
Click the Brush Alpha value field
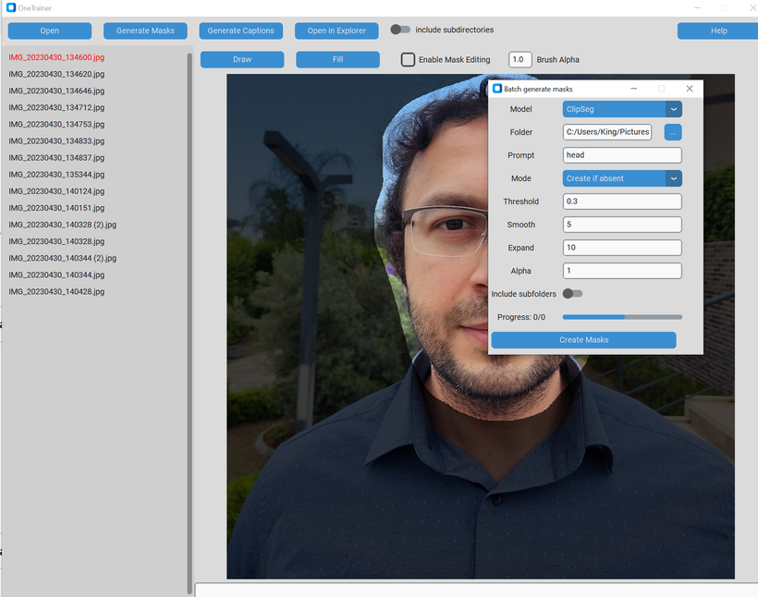coord(520,58)
